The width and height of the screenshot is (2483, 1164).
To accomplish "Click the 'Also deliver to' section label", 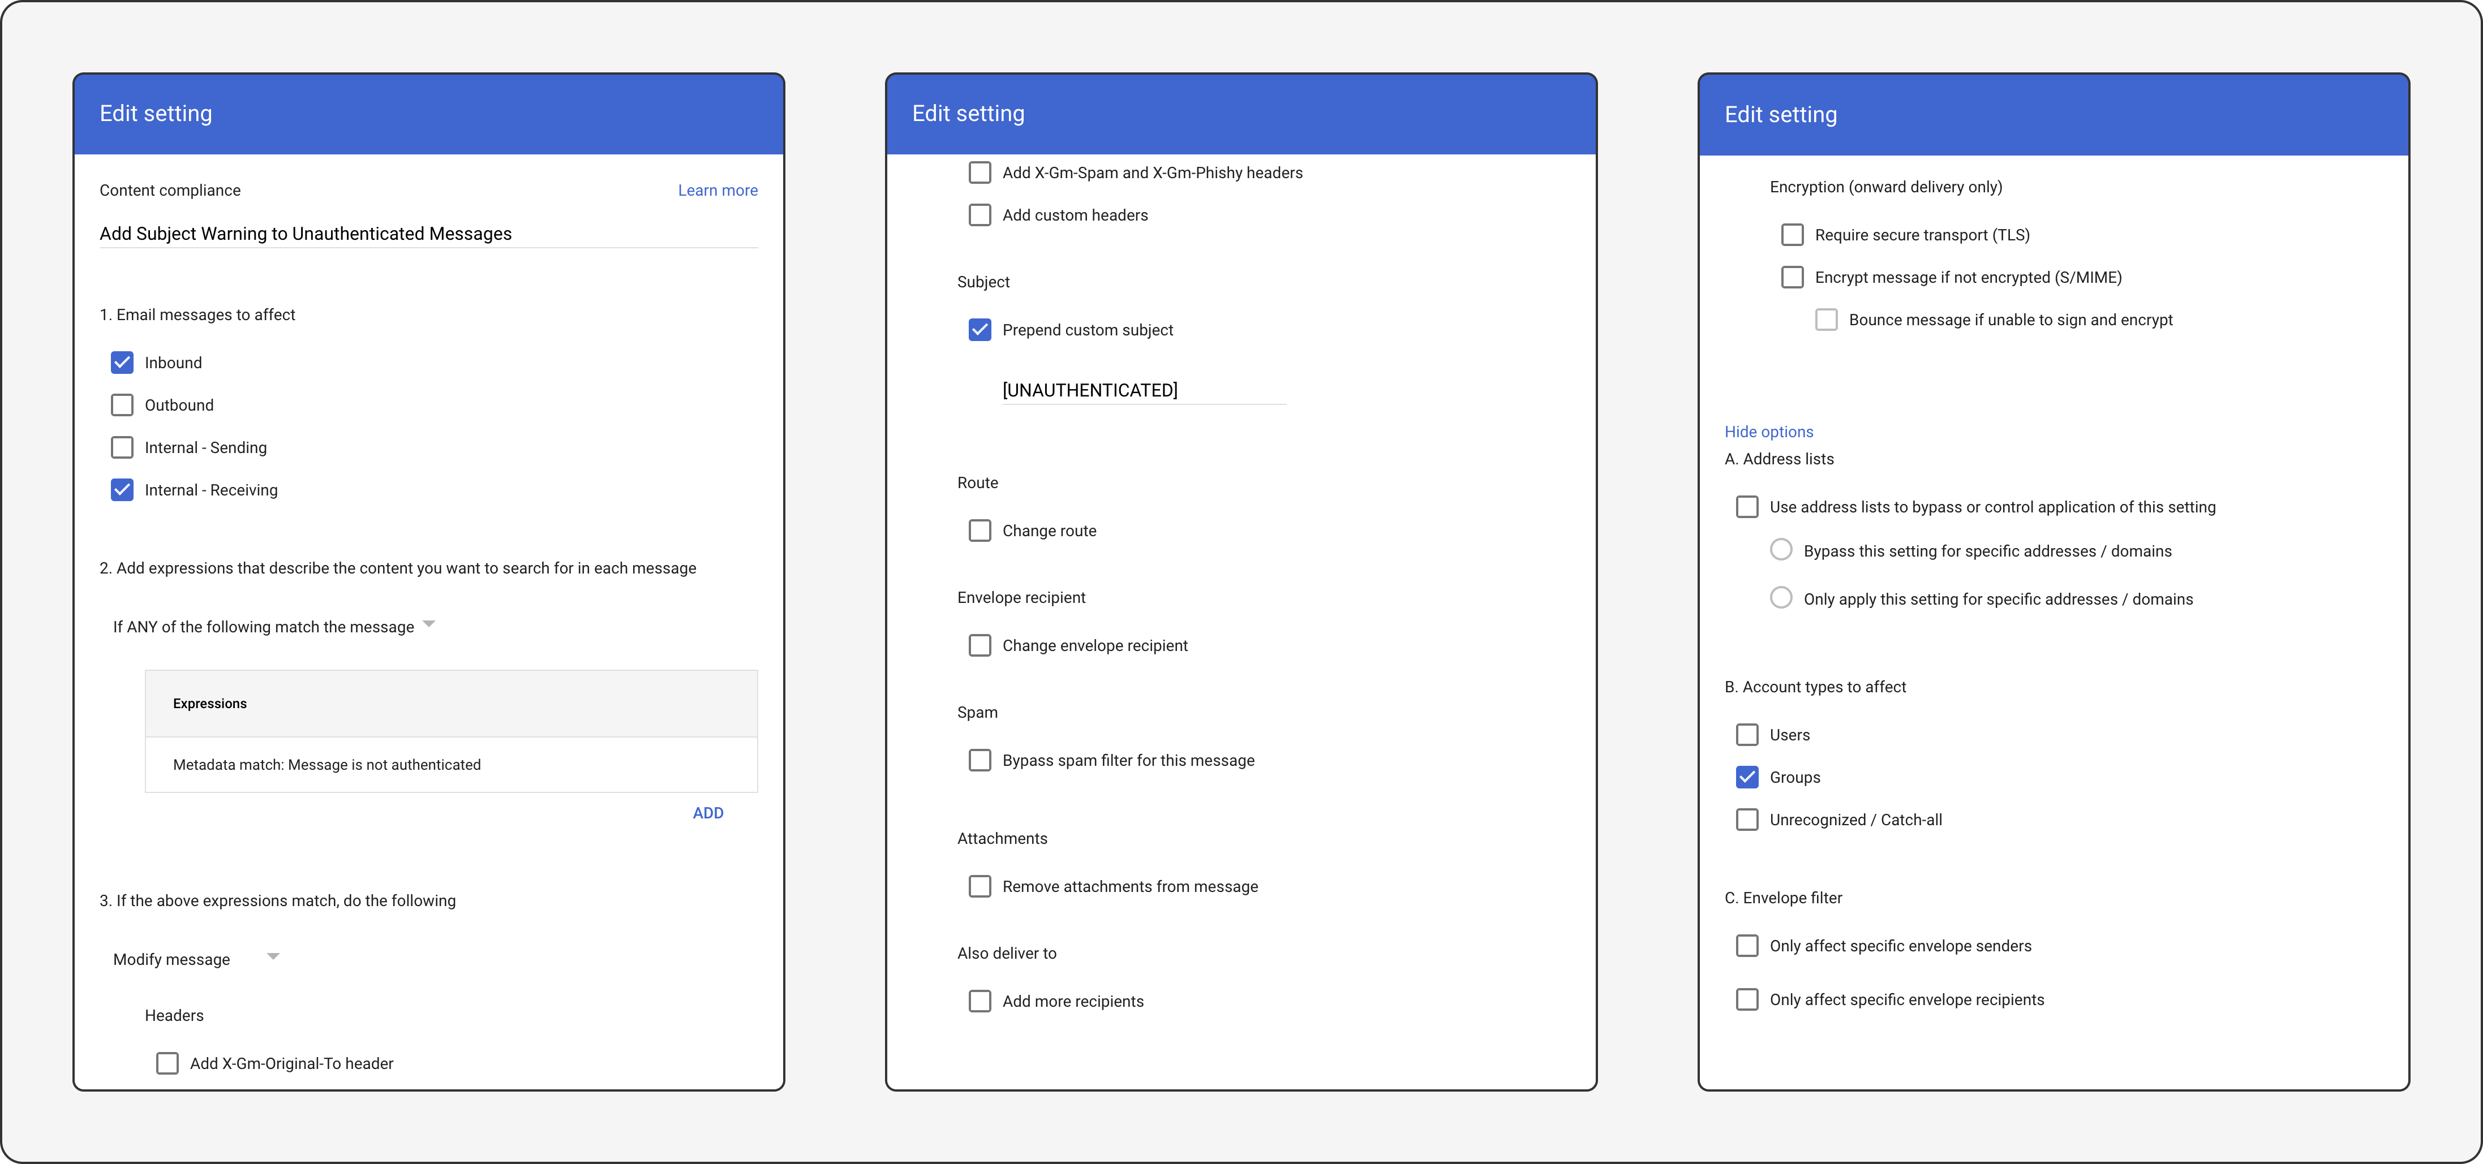I will tap(1006, 953).
